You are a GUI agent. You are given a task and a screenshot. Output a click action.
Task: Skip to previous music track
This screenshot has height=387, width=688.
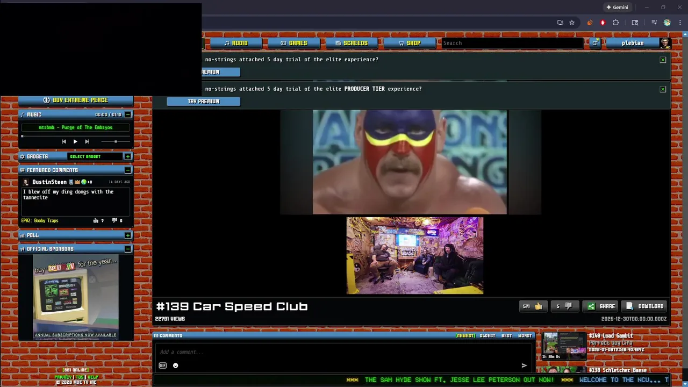[x=64, y=141]
